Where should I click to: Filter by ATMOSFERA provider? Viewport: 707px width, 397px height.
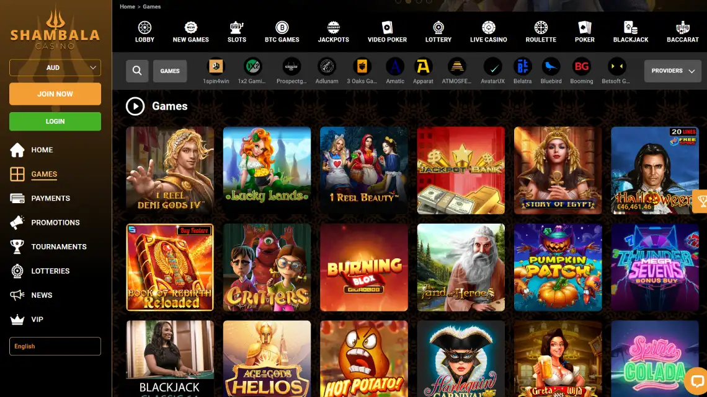pyautogui.click(x=456, y=71)
